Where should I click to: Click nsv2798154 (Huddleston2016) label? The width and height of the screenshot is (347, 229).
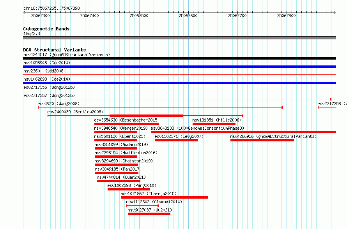[126, 153]
